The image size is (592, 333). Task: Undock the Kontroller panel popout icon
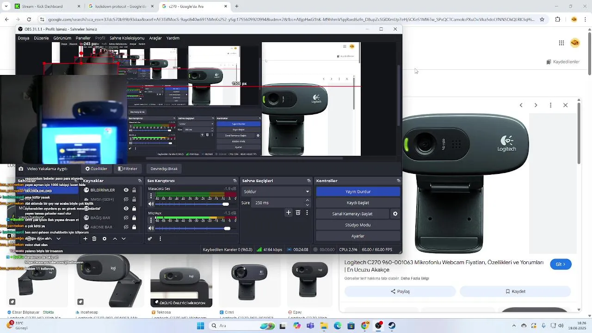point(399,181)
